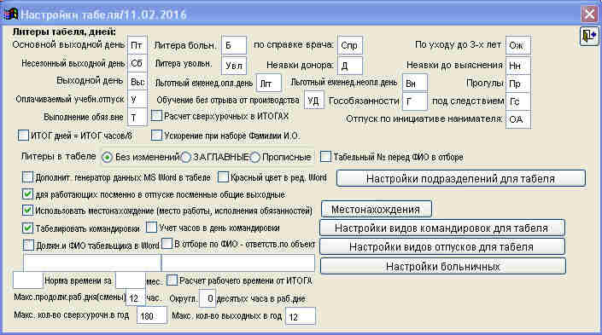
Task: Click the Основной выходной день field Пт
Action: point(137,45)
